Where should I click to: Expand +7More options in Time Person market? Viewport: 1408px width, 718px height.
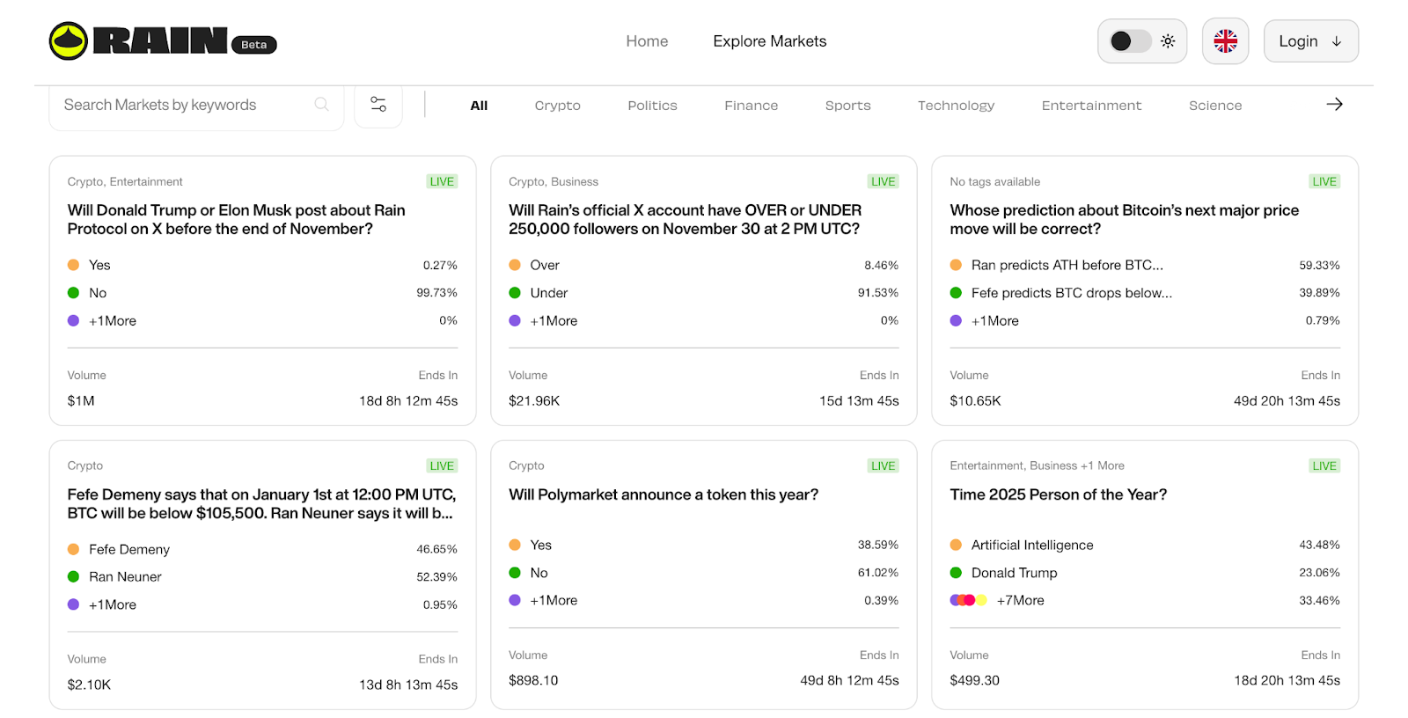tap(1020, 600)
